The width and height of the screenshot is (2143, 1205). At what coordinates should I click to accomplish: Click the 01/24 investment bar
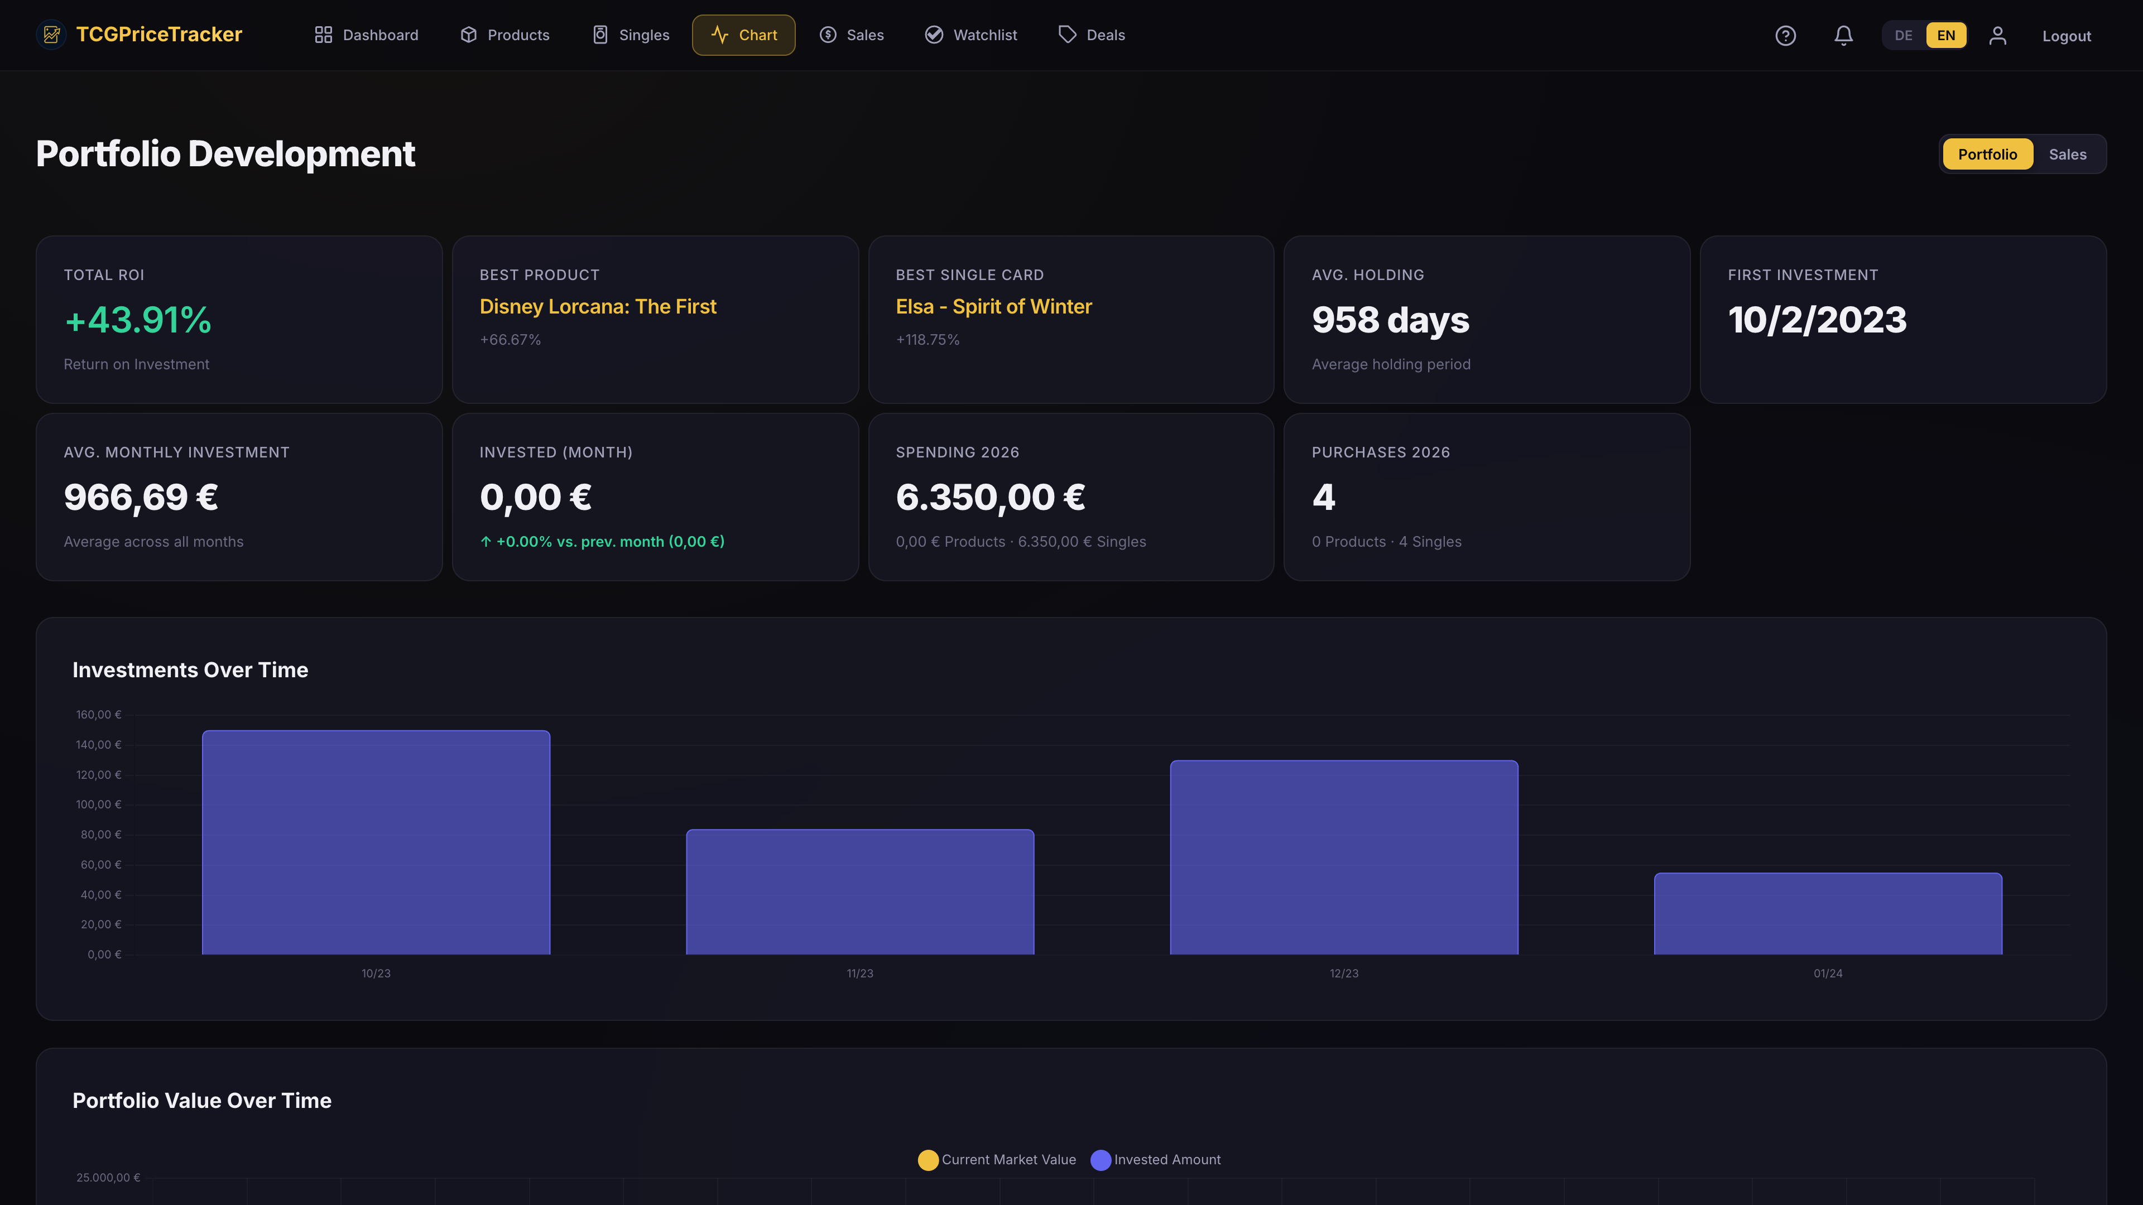click(x=1829, y=914)
